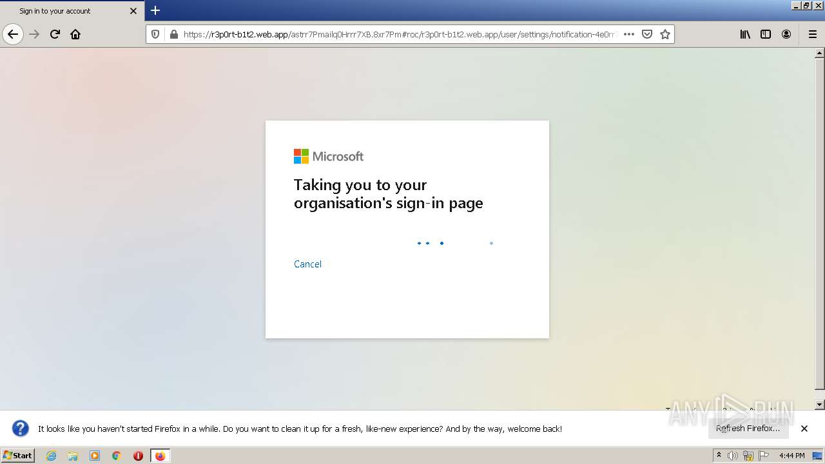Minimize the Firefox window
This screenshot has width=825, height=464.
[796, 5]
